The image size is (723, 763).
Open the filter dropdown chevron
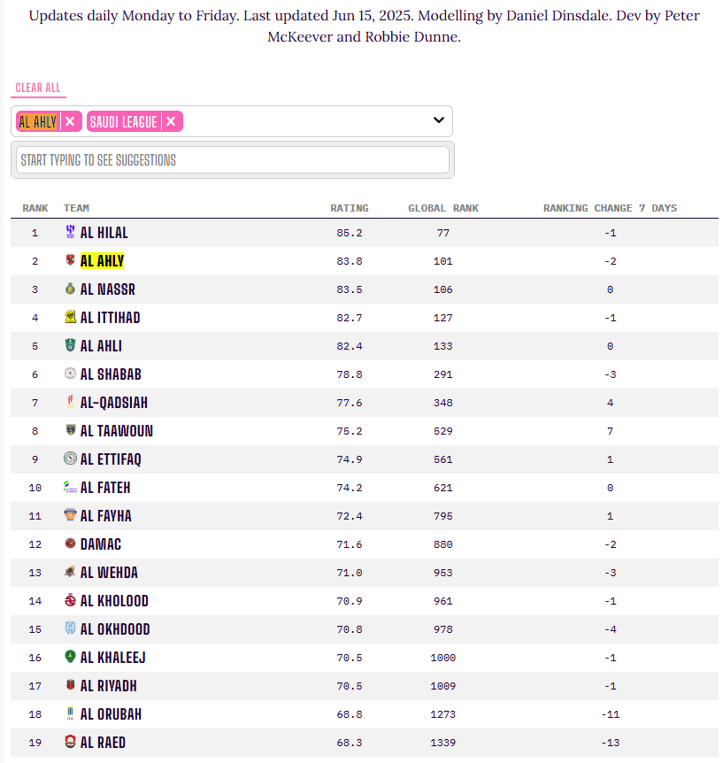pyautogui.click(x=438, y=119)
